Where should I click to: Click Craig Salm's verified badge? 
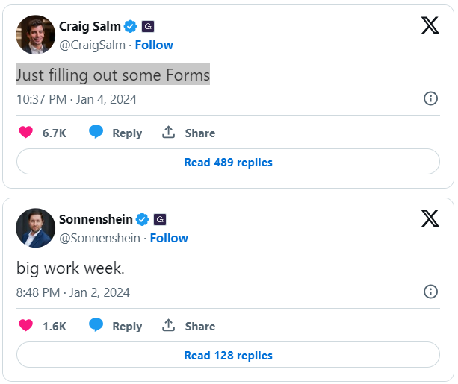pos(130,27)
